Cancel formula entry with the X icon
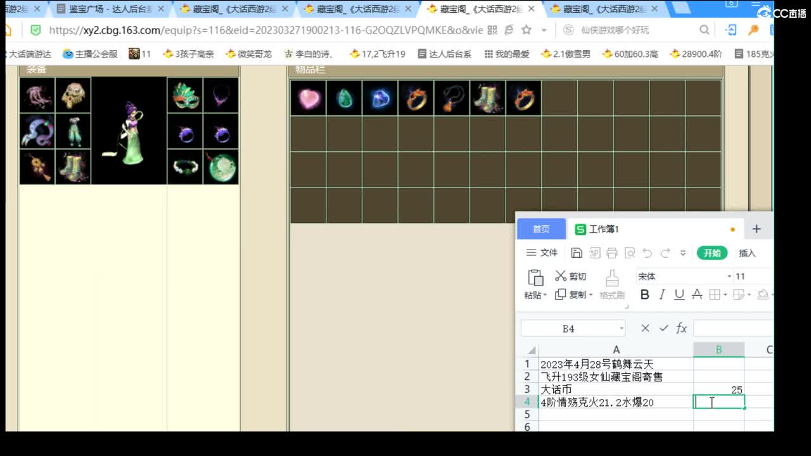The height and width of the screenshot is (456, 811). [645, 328]
